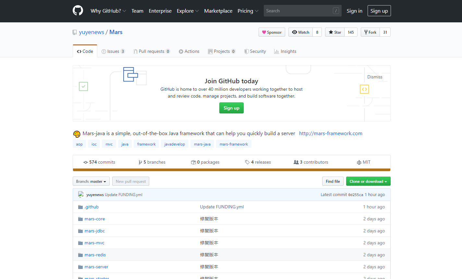Open Mars repository name link
462x279 pixels.
(x=116, y=32)
